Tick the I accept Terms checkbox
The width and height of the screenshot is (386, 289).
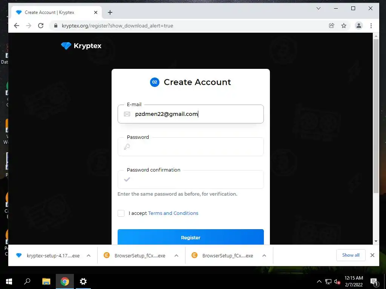(121, 213)
